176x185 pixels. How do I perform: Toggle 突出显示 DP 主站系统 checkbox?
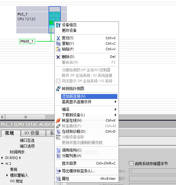(58, 81)
